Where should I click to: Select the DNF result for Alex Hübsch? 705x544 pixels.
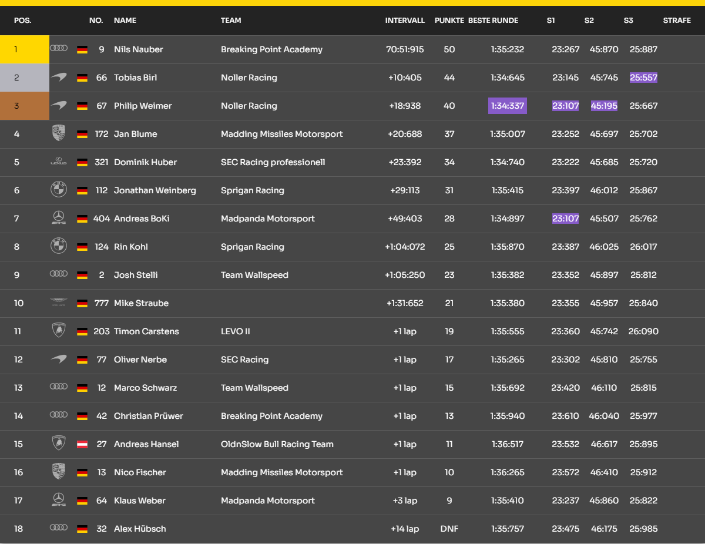click(449, 529)
